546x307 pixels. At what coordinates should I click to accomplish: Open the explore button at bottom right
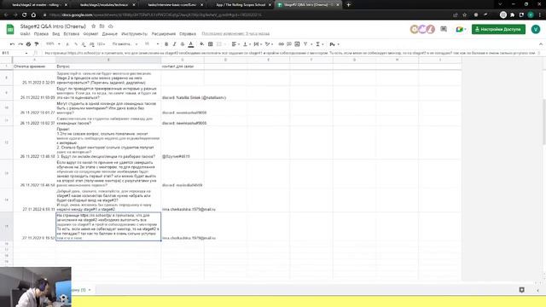point(521,290)
